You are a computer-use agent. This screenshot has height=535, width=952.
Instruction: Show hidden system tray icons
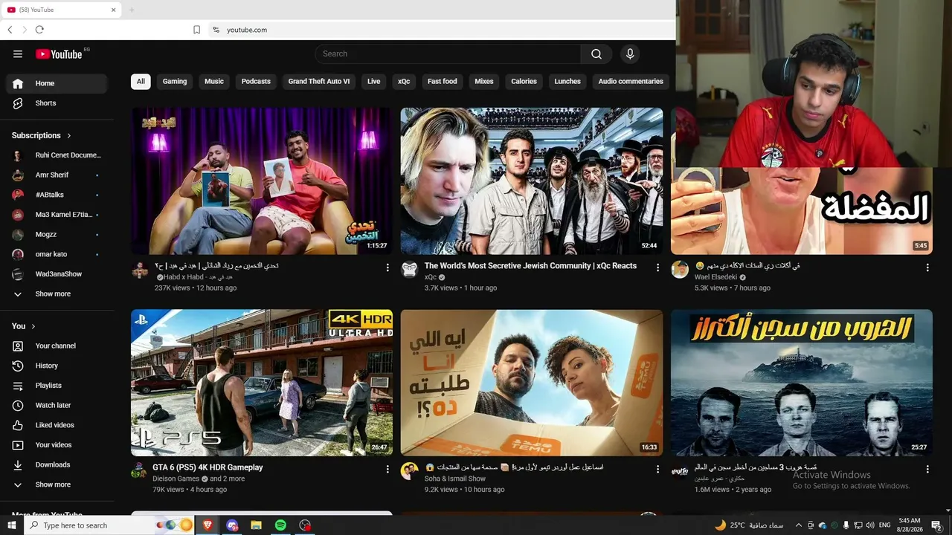click(x=799, y=525)
